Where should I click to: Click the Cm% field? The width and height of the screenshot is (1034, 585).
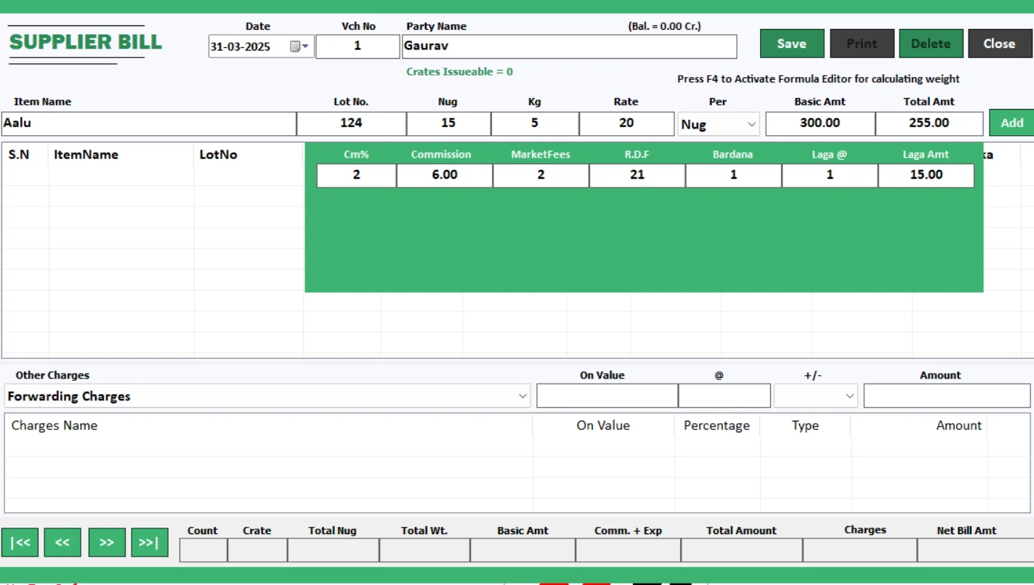(x=357, y=175)
